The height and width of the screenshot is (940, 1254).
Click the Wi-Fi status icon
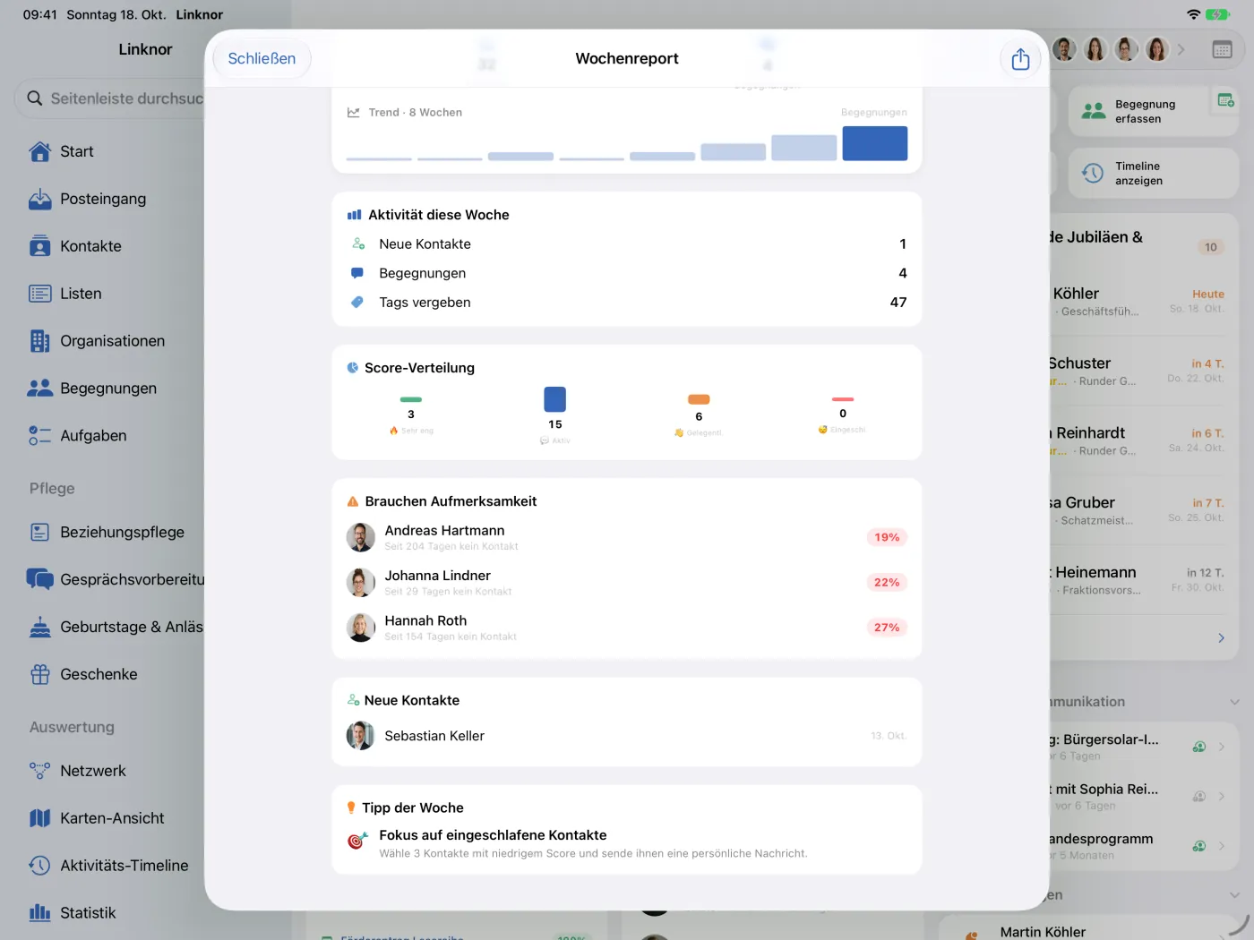tap(1193, 14)
